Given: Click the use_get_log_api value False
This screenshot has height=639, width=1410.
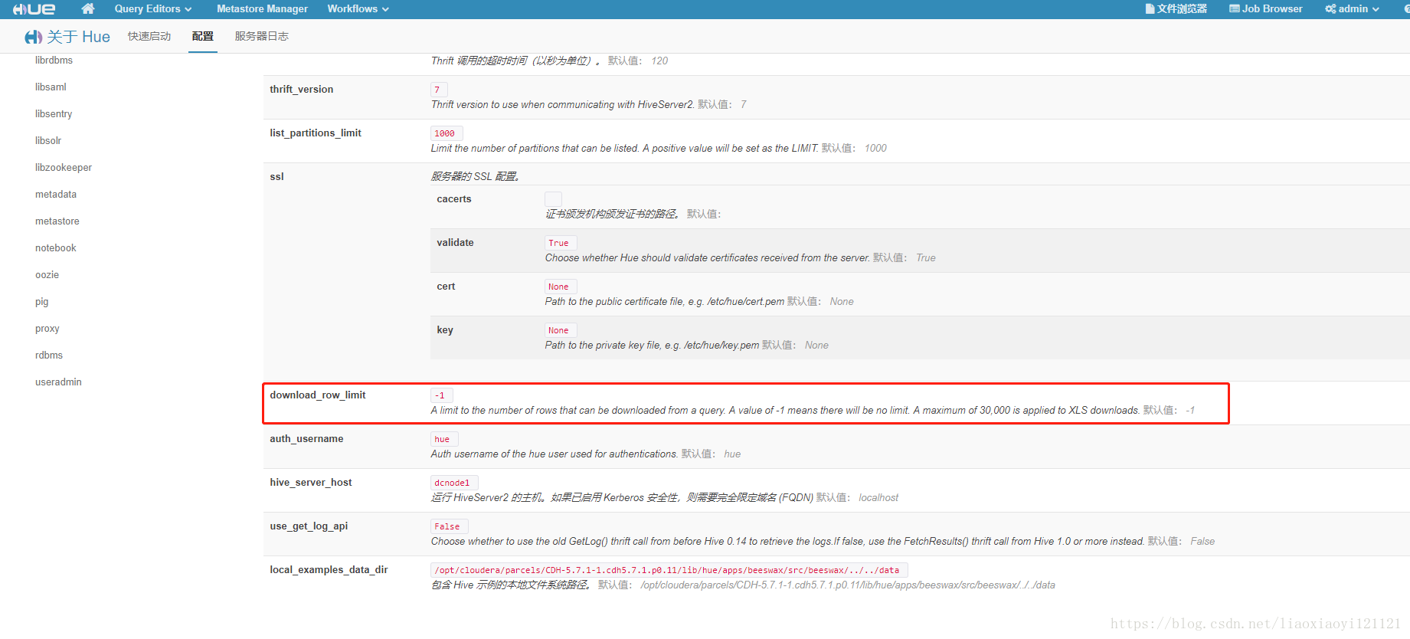Looking at the screenshot, I should tap(449, 526).
